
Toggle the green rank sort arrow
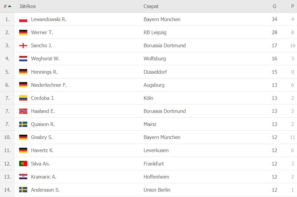(10, 6)
